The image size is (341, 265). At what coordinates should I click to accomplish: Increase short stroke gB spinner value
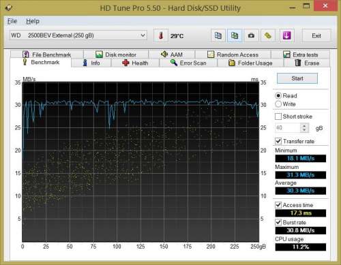[x=304, y=125]
